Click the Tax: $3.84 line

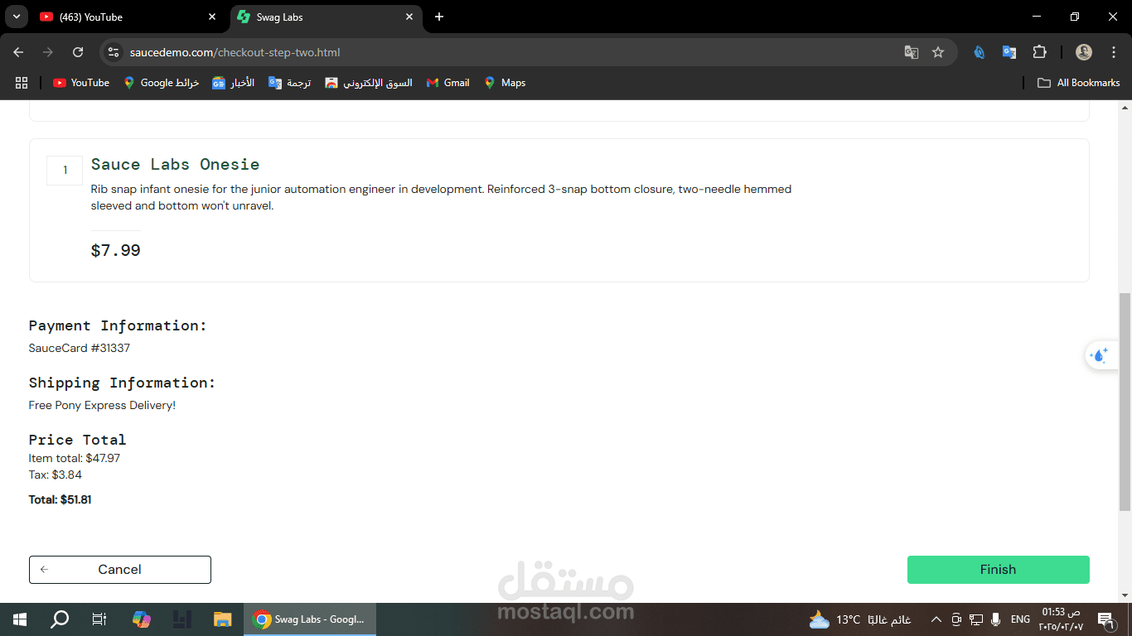coord(56,475)
